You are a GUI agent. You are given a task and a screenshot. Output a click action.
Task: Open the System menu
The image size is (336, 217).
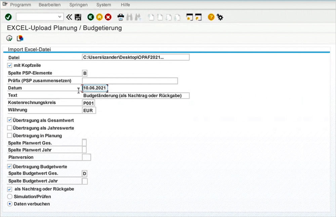pyautogui.click(x=103, y=5)
